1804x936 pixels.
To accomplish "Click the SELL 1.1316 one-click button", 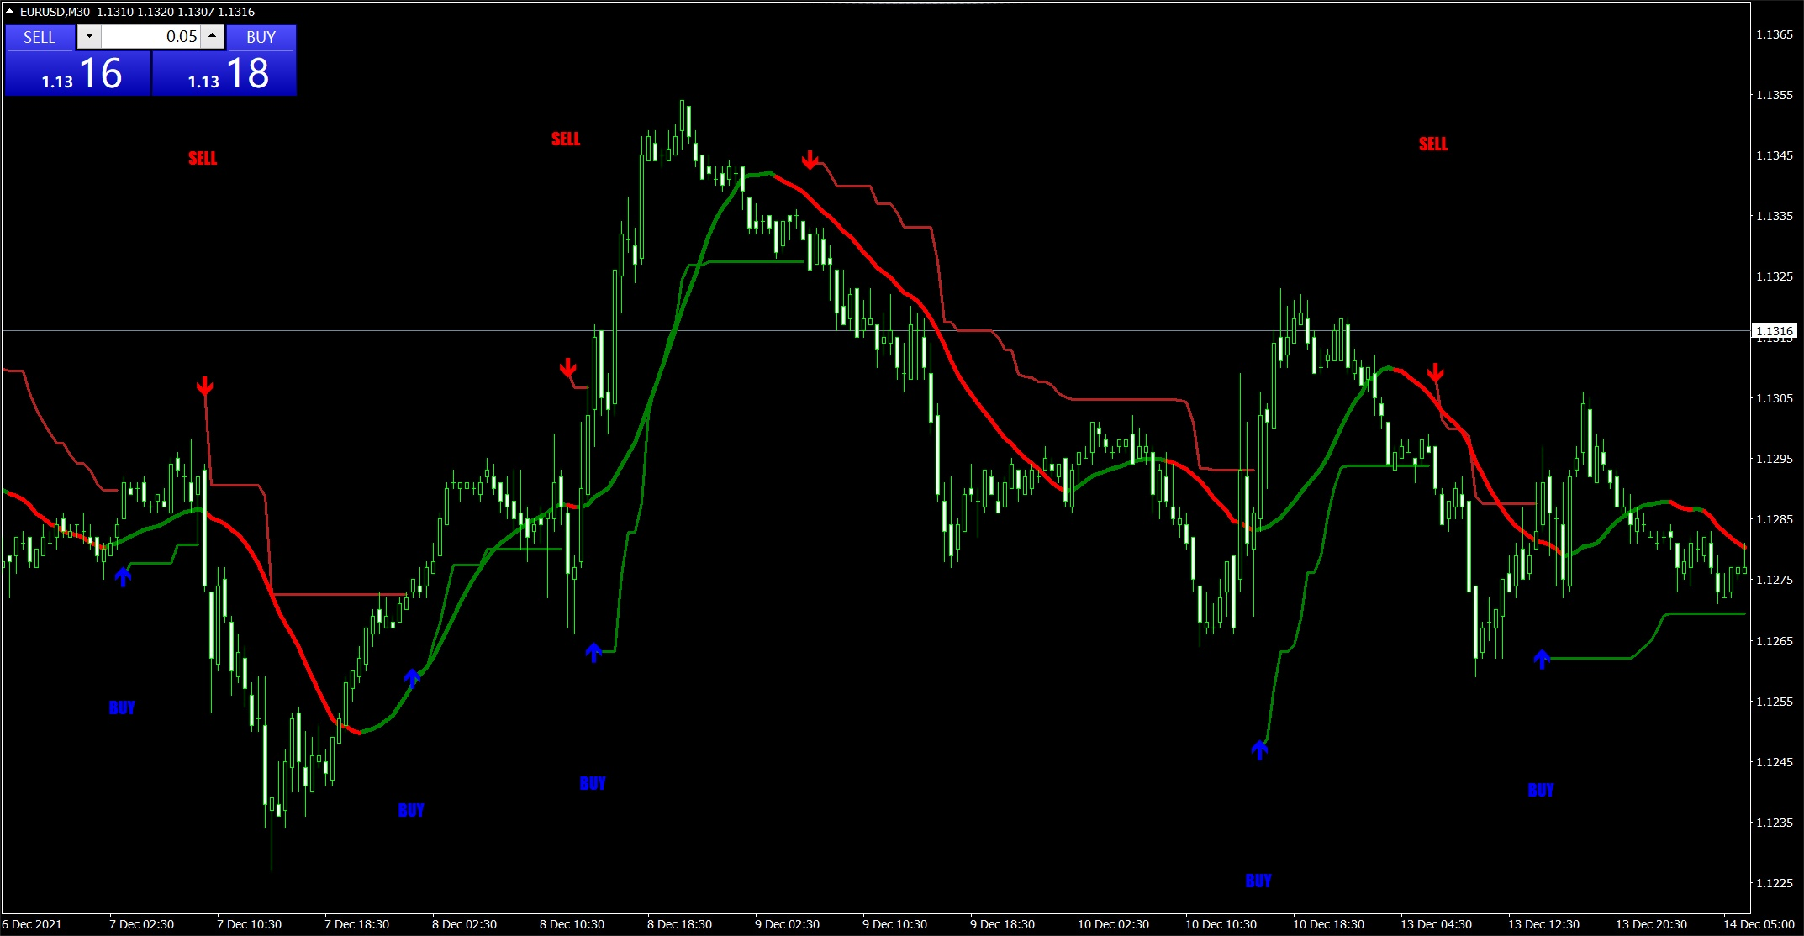I will 77,73.
